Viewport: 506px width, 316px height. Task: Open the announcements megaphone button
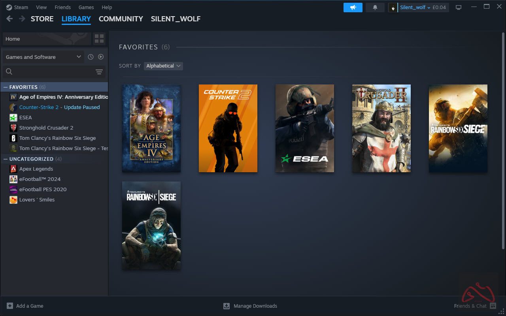pyautogui.click(x=353, y=8)
